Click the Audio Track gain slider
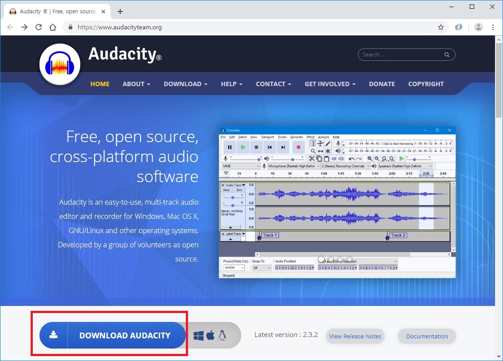Viewport: 503px width, 361px height. pyautogui.click(x=232, y=197)
